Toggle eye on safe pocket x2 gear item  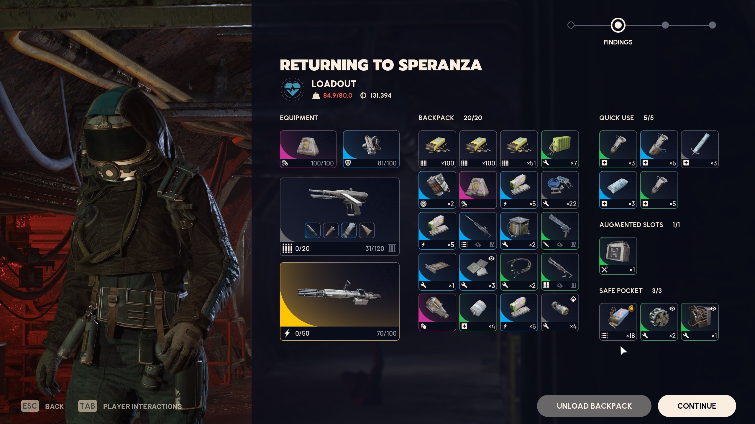pos(672,309)
